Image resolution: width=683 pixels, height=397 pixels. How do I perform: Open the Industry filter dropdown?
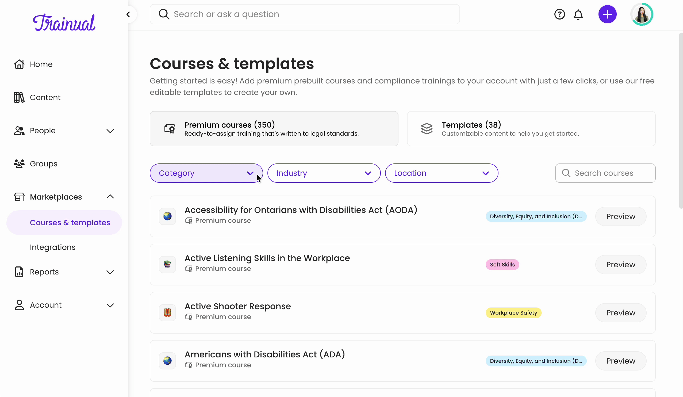(x=324, y=173)
